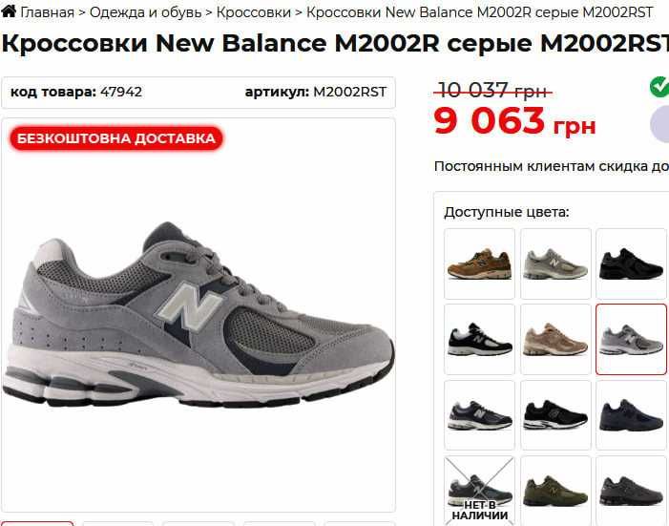The image size is (669, 526).
Task: Click the round grey button beside price
Action: (660, 124)
